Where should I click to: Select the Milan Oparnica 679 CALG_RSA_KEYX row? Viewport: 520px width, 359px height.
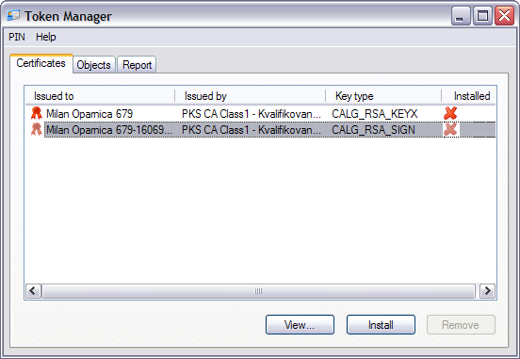[x=260, y=113]
